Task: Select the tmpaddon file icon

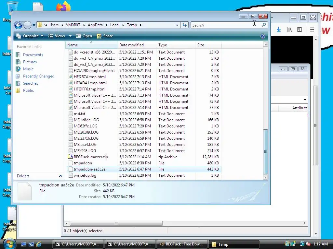Action: (71, 163)
